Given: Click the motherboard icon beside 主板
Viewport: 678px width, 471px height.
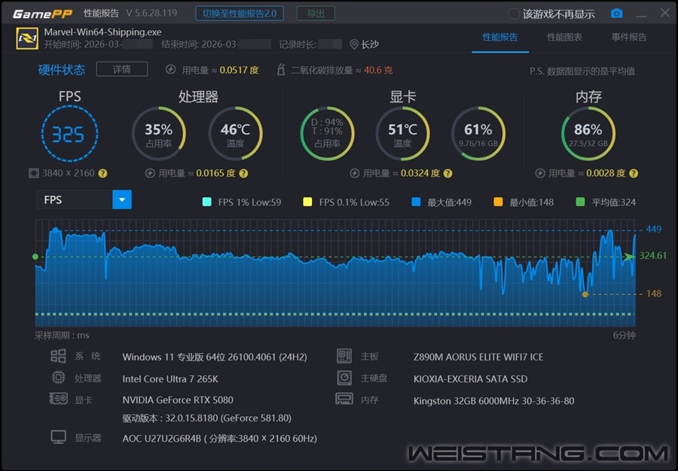Looking at the screenshot, I should click(x=344, y=356).
